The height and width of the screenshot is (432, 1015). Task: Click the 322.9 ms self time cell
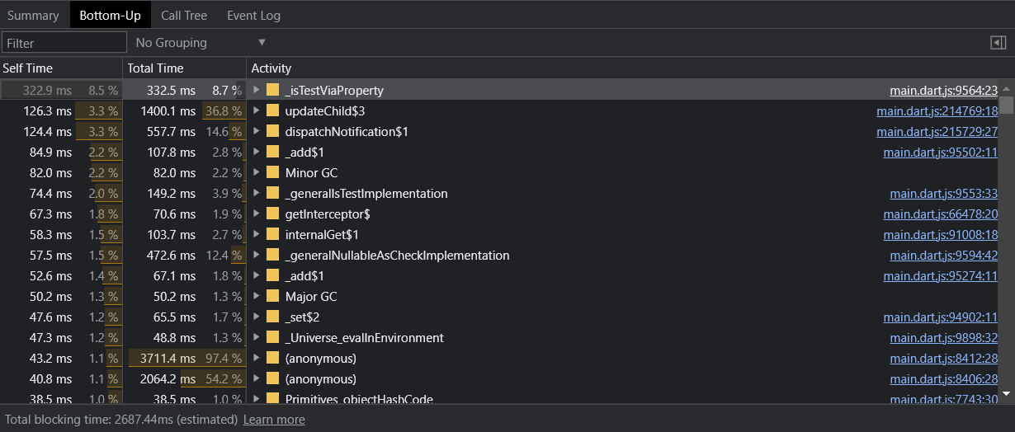pos(61,90)
